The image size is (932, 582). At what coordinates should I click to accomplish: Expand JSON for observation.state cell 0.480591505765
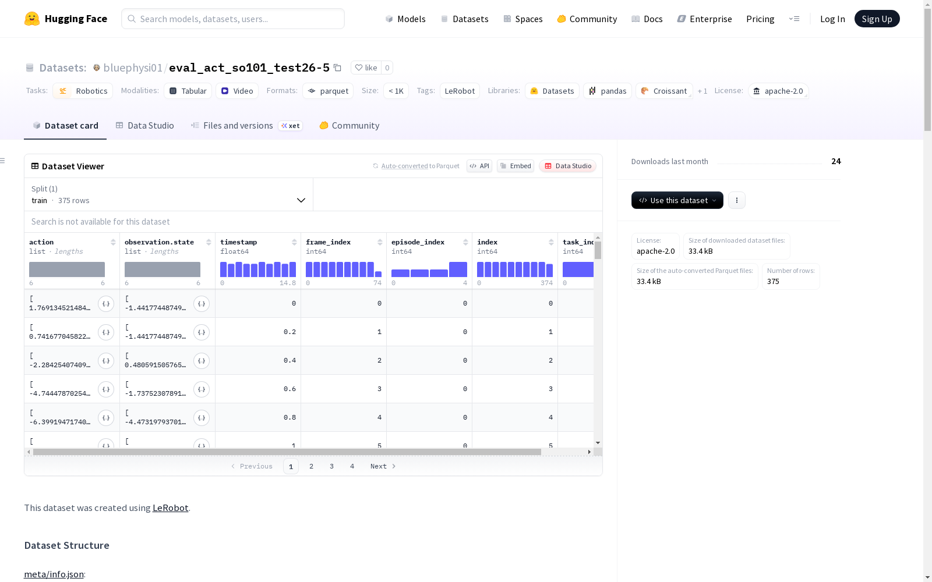[202, 361]
